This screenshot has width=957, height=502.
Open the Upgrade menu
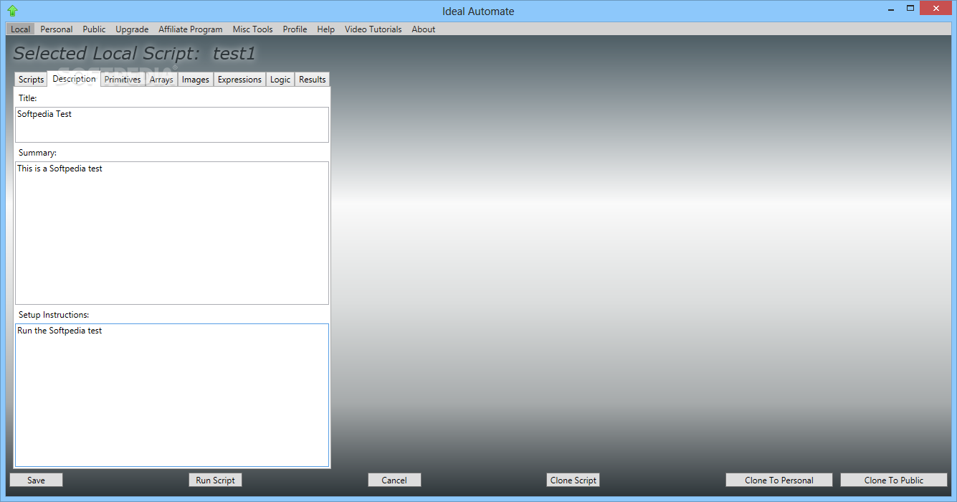point(132,29)
